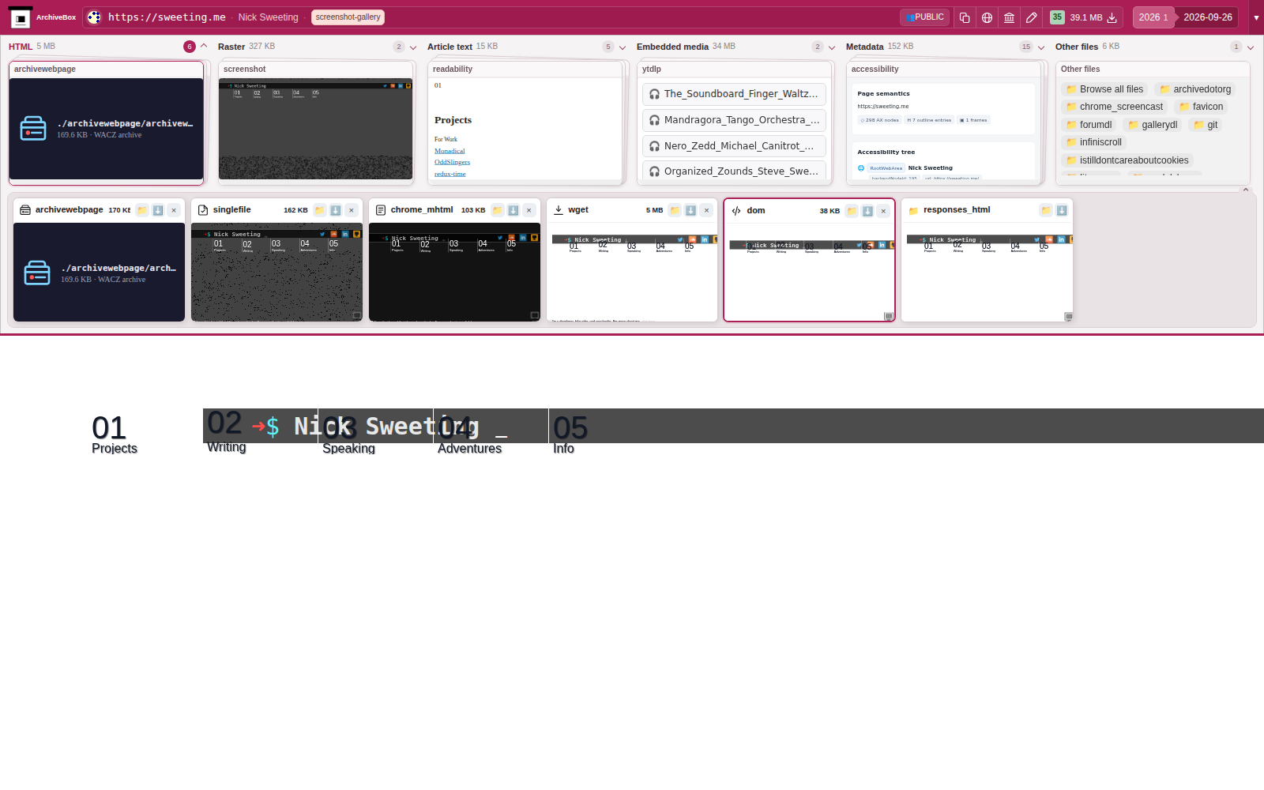Download the archivewebpage card output
Viewport: 1264px width, 790px height.
(158, 210)
